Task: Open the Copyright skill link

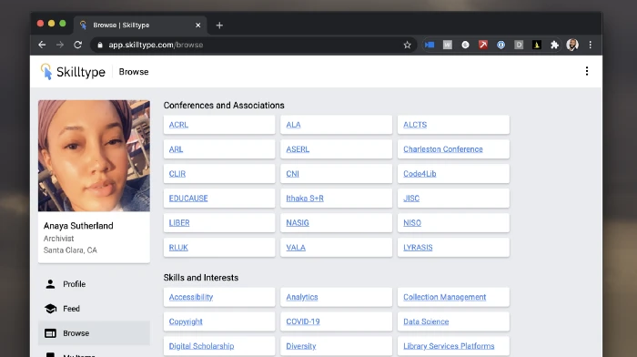Action: [x=186, y=321]
